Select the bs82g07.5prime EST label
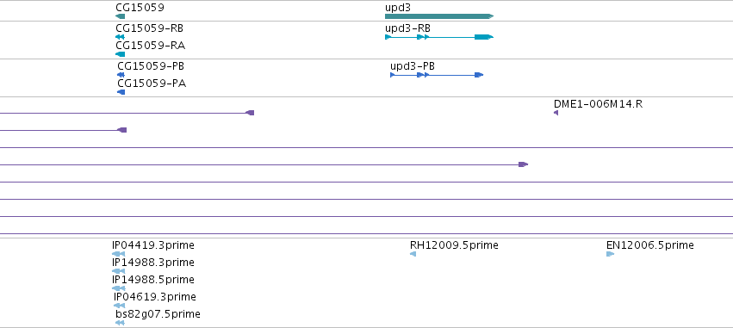This screenshot has width=733, height=328. point(158,314)
